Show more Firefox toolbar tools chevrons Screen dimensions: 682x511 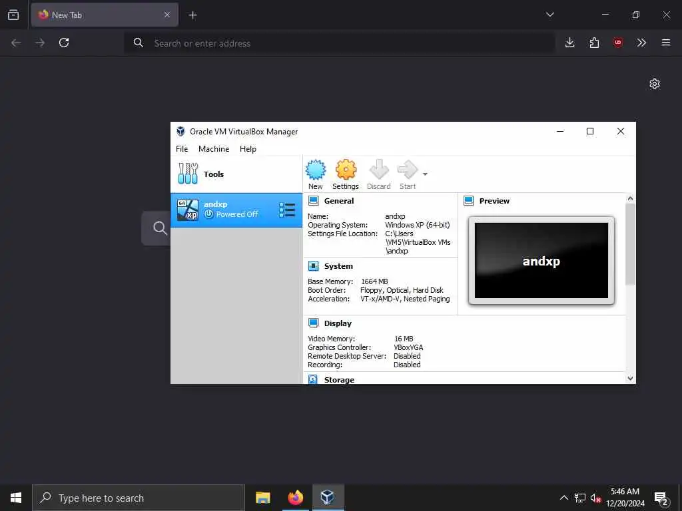click(641, 43)
